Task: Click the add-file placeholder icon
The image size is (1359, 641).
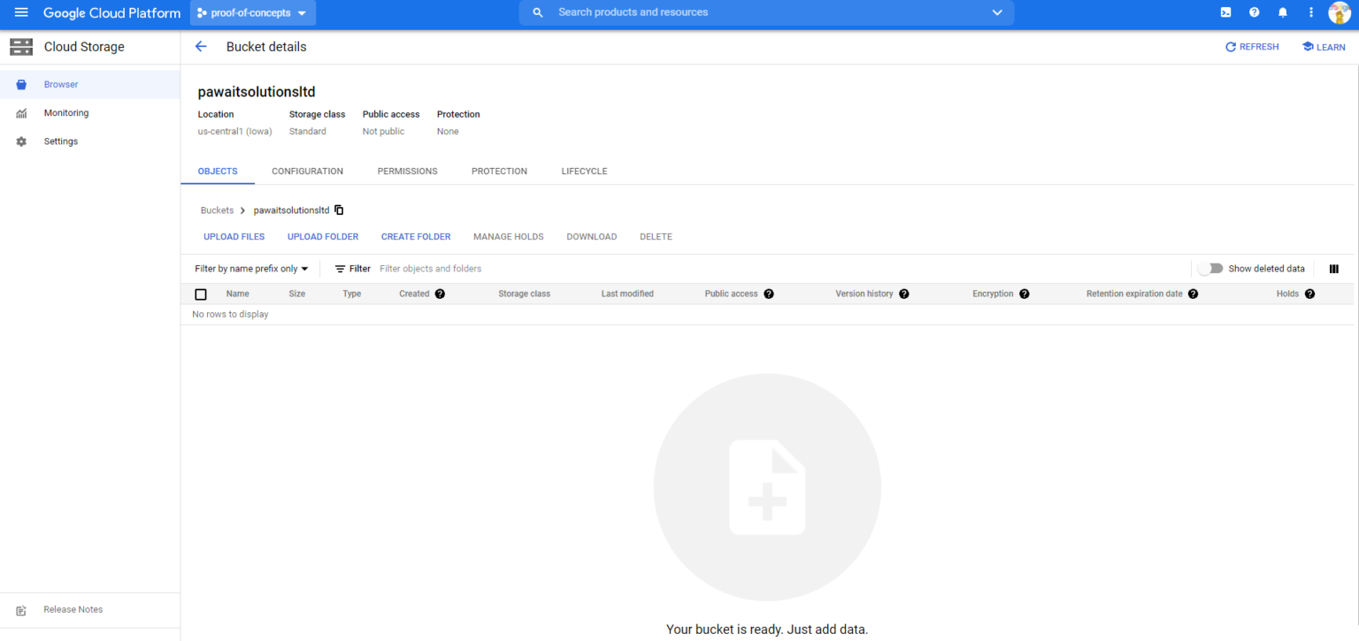Action: (x=767, y=487)
